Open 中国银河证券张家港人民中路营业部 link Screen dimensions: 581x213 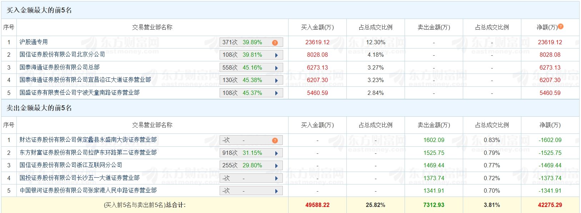[x=88, y=191]
